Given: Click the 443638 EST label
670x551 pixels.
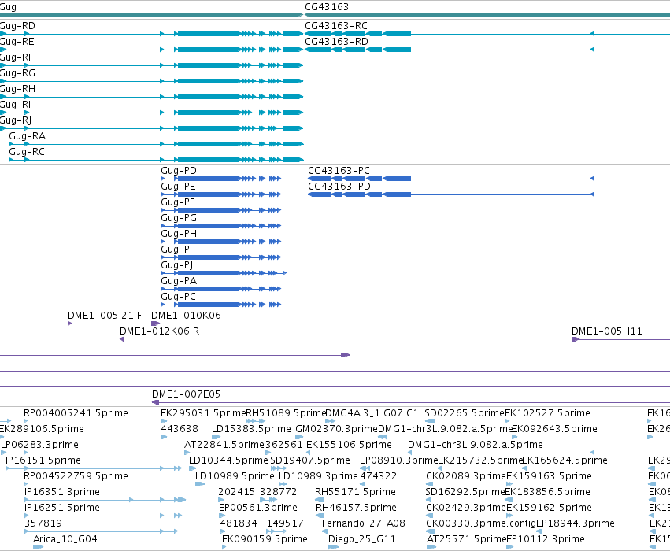Looking at the screenshot, I should (180, 429).
